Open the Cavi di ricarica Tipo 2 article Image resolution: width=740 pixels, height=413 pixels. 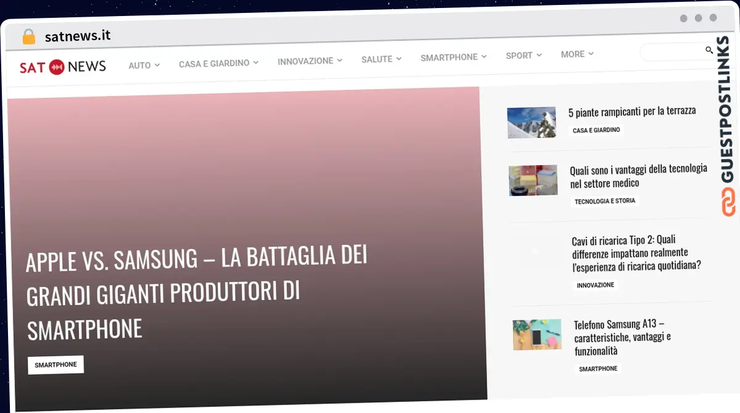coord(636,253)
